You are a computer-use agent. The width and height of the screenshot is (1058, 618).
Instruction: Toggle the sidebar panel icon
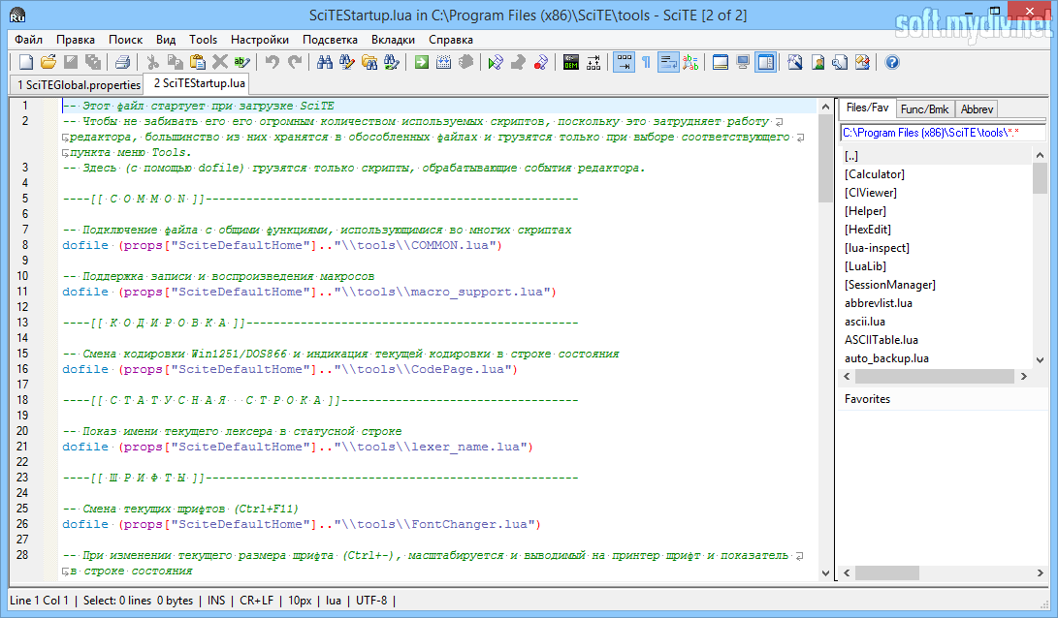tap(765, 63)
